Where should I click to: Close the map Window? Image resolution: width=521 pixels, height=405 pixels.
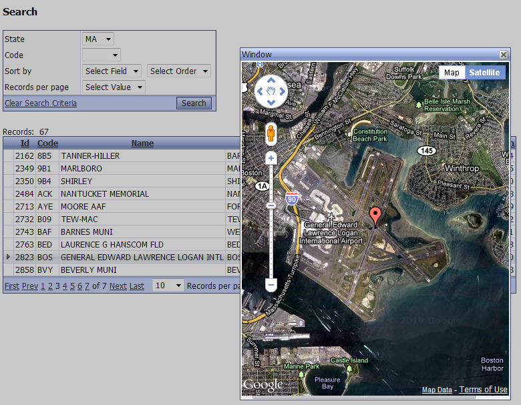504,55
